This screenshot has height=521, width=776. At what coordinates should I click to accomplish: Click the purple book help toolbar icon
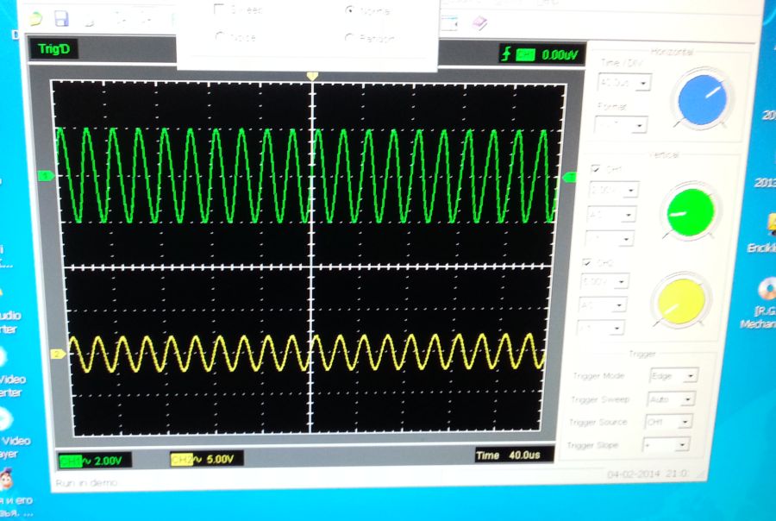tap(479, 23)
